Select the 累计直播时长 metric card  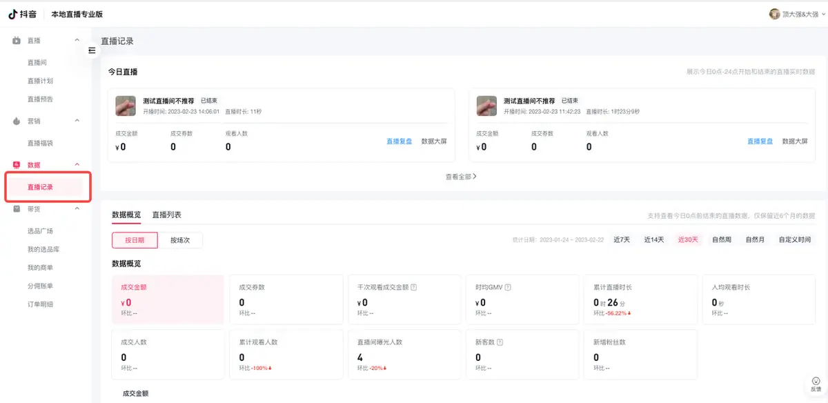[641, 299]
